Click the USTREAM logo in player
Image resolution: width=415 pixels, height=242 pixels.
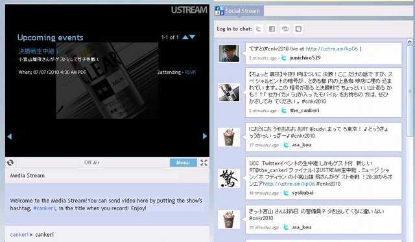coord(189,10)
